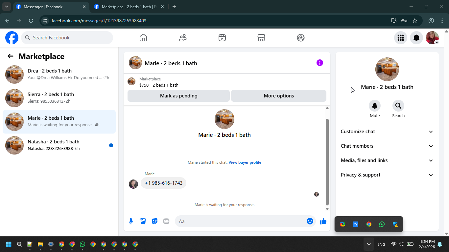
Task: Expand Customize chat section
Action: point(387,132)
